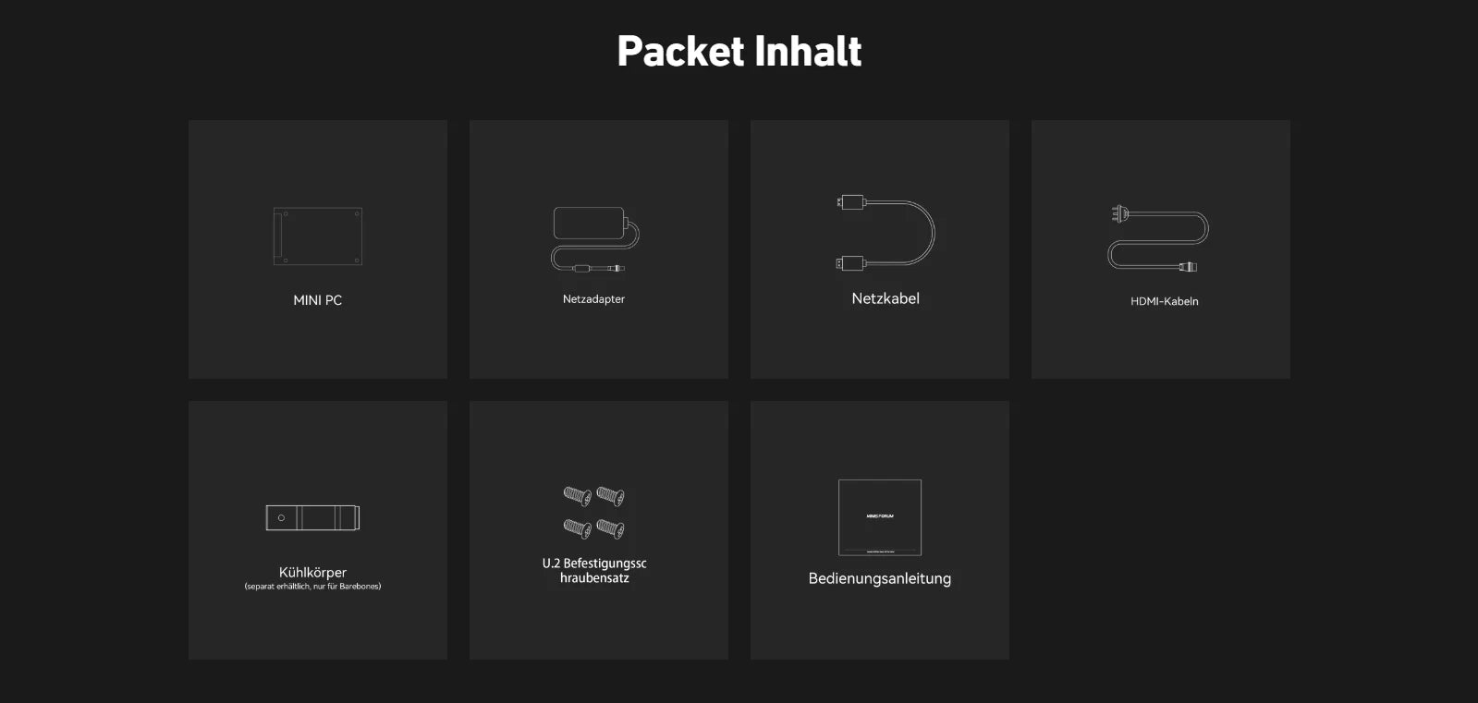Click the Kühlkörper heatsink icon

313,517
